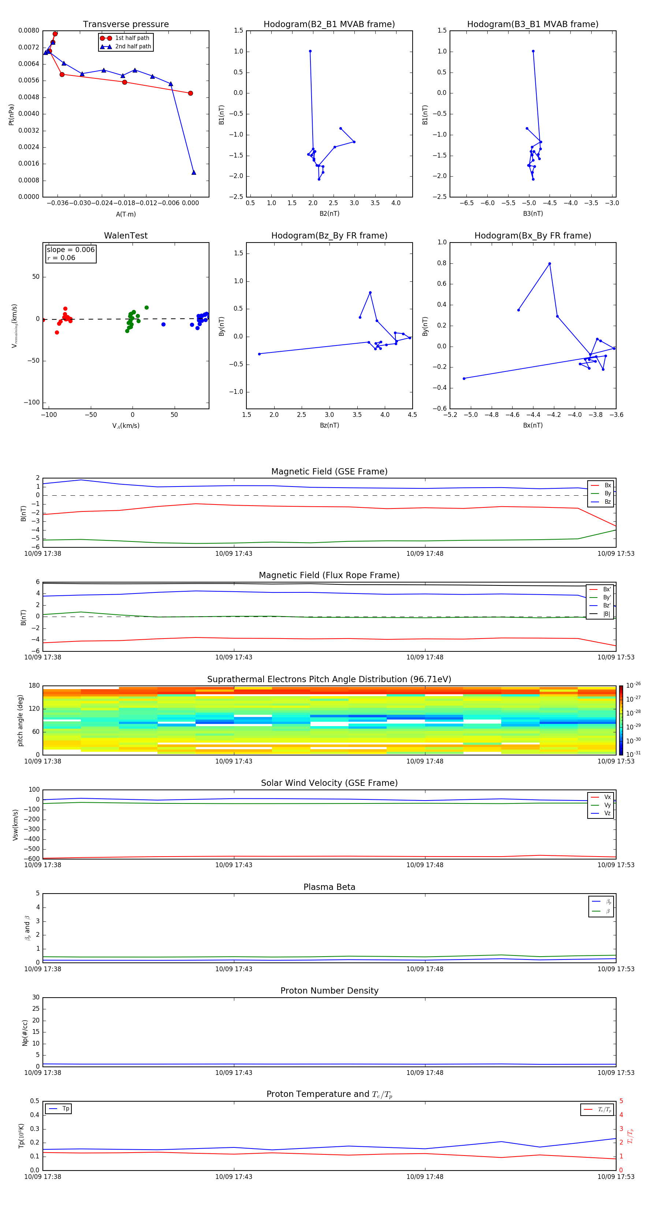Click the 'V_remaining(km/s)' y-axis label

click(15, 326)
